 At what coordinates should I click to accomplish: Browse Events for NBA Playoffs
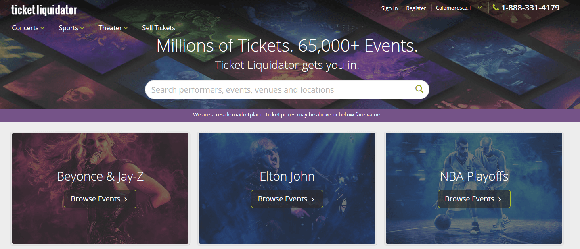tap(474, 199)
